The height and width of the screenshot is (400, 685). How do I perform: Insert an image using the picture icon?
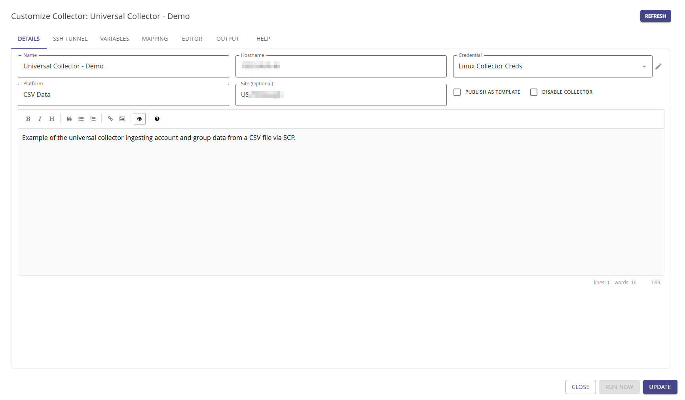[x=122, y=119]
